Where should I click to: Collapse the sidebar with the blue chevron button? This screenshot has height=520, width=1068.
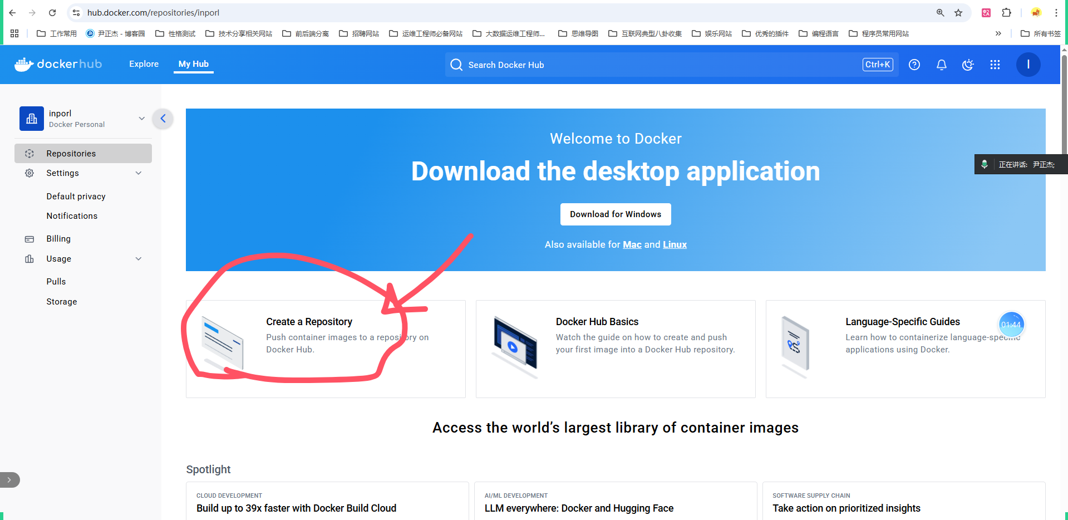tap(163, 118)
